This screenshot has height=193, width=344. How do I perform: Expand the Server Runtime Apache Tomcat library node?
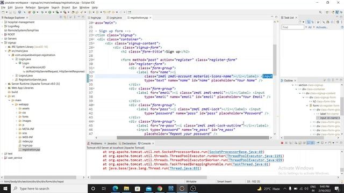pos(6,84)
